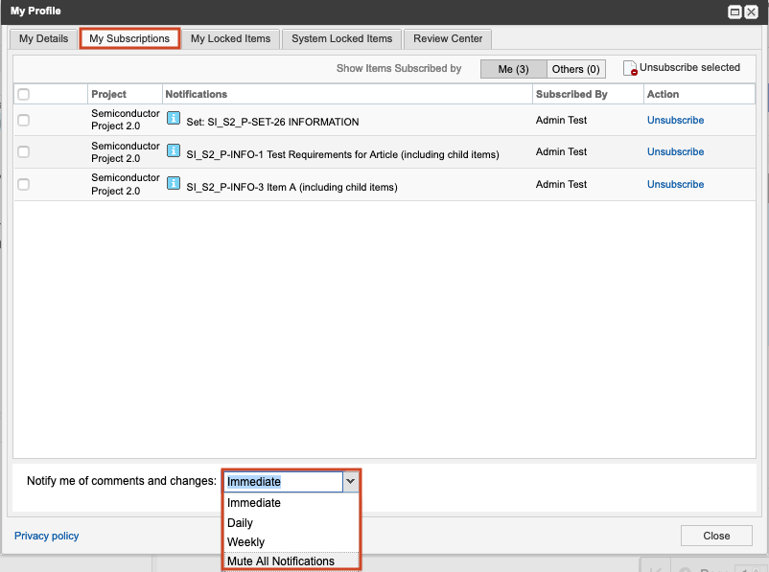Click the Project column header
Image resolution: width=769 pixels, height=572 pixels.
pos(125,94)
